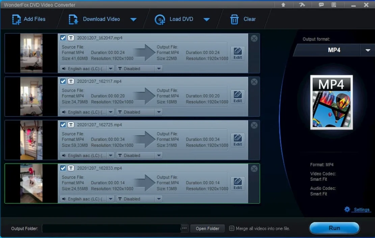Open the feedback speech bubble icon
The image size is (375, 238).
(x=321, y=4)
